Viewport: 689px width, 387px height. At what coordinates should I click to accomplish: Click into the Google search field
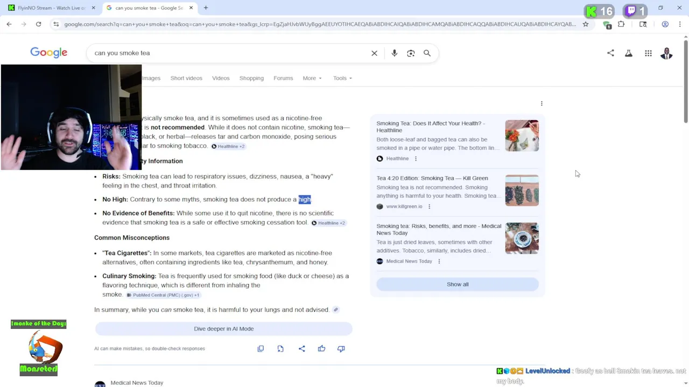229,53
